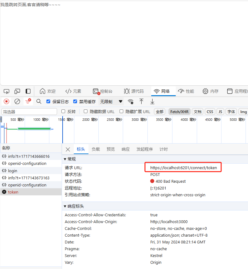
Task: Click the 全部 request filter button
Action: click(x=159, y=112)
